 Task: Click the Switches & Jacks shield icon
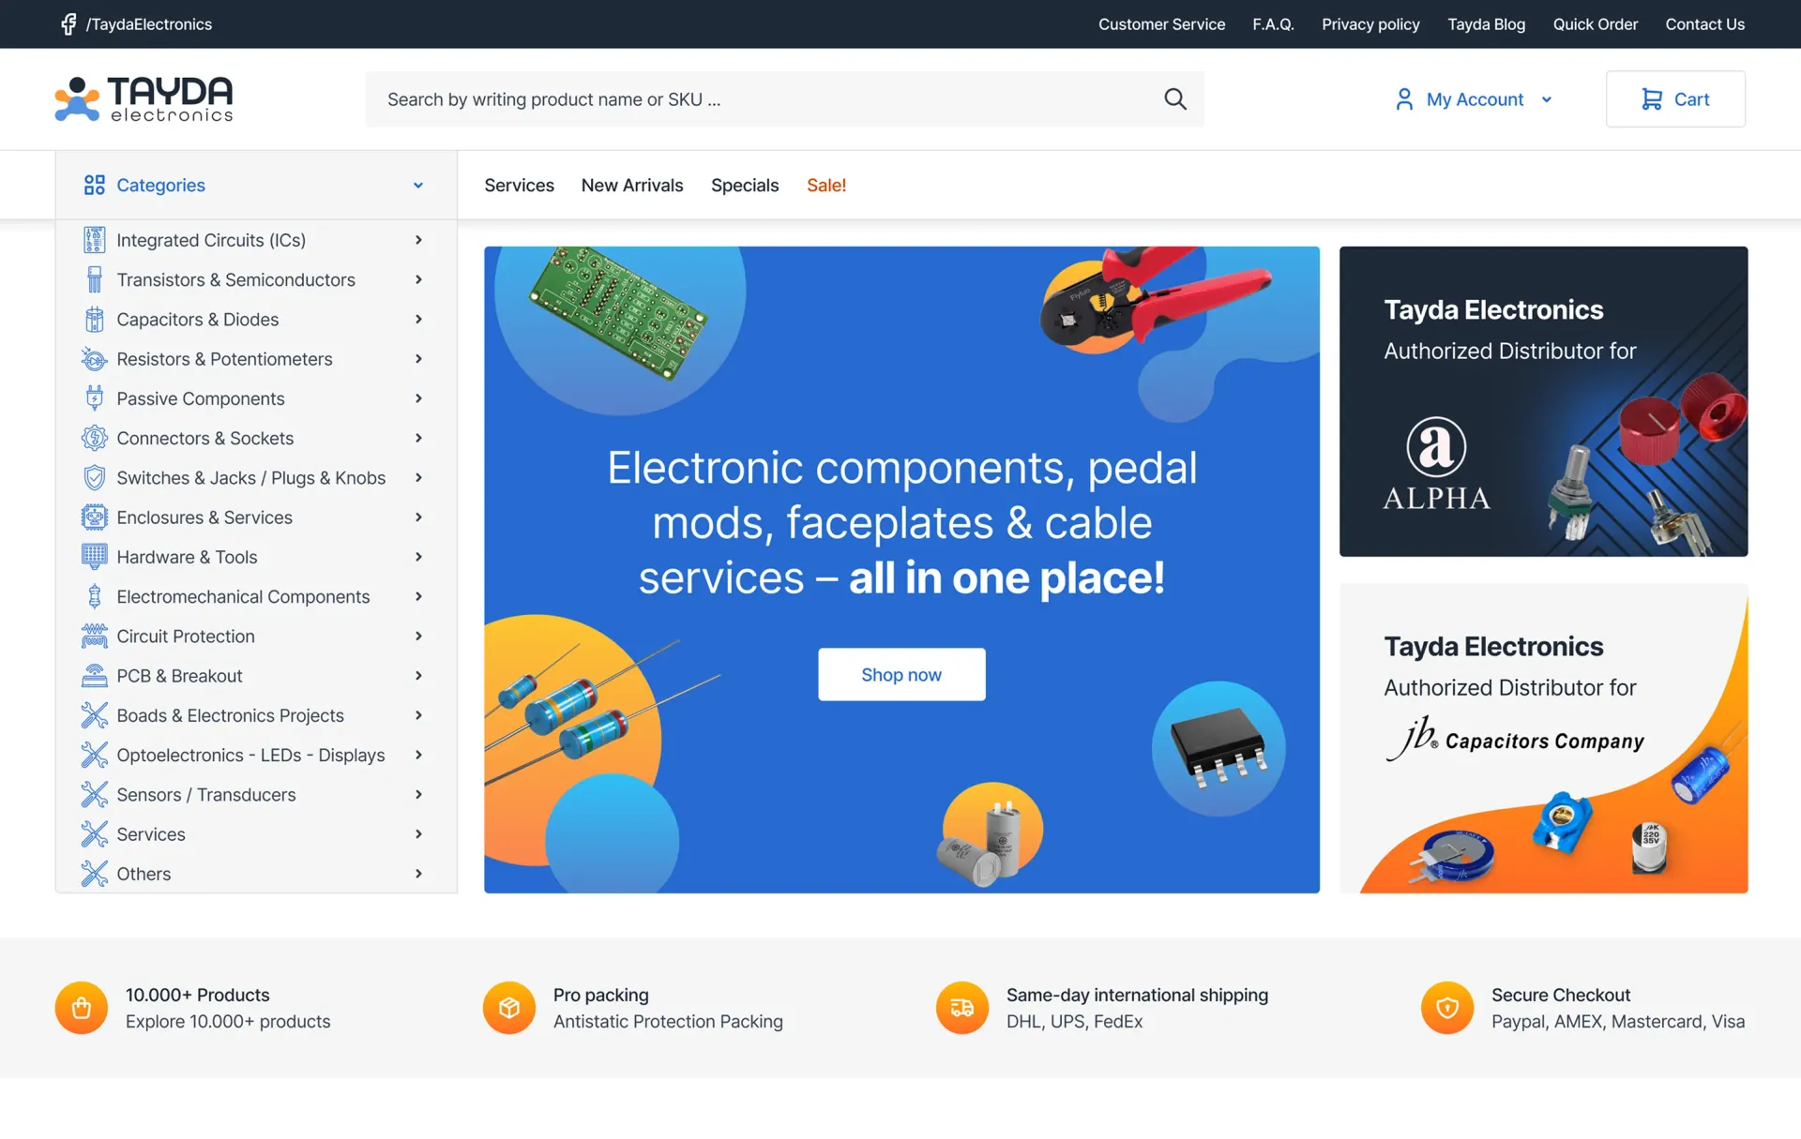(95, 478)
